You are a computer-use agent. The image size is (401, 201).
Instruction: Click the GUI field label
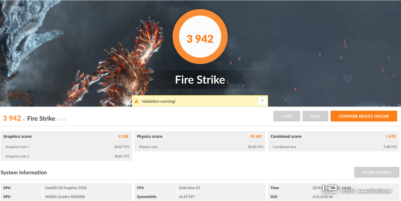coord(274,197)
